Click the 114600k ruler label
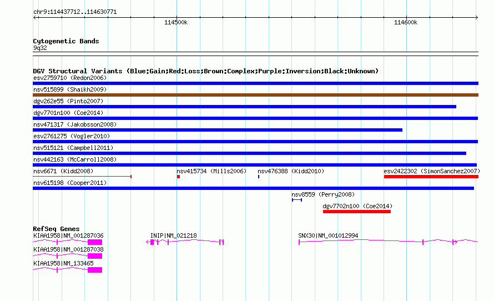This screenshot has width=494, height=301. tap(406, 23)
